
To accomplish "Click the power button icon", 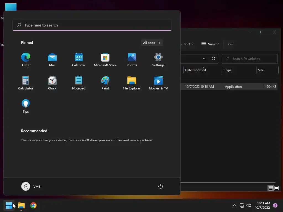I will pyautogui.click(x=161, y=186).
